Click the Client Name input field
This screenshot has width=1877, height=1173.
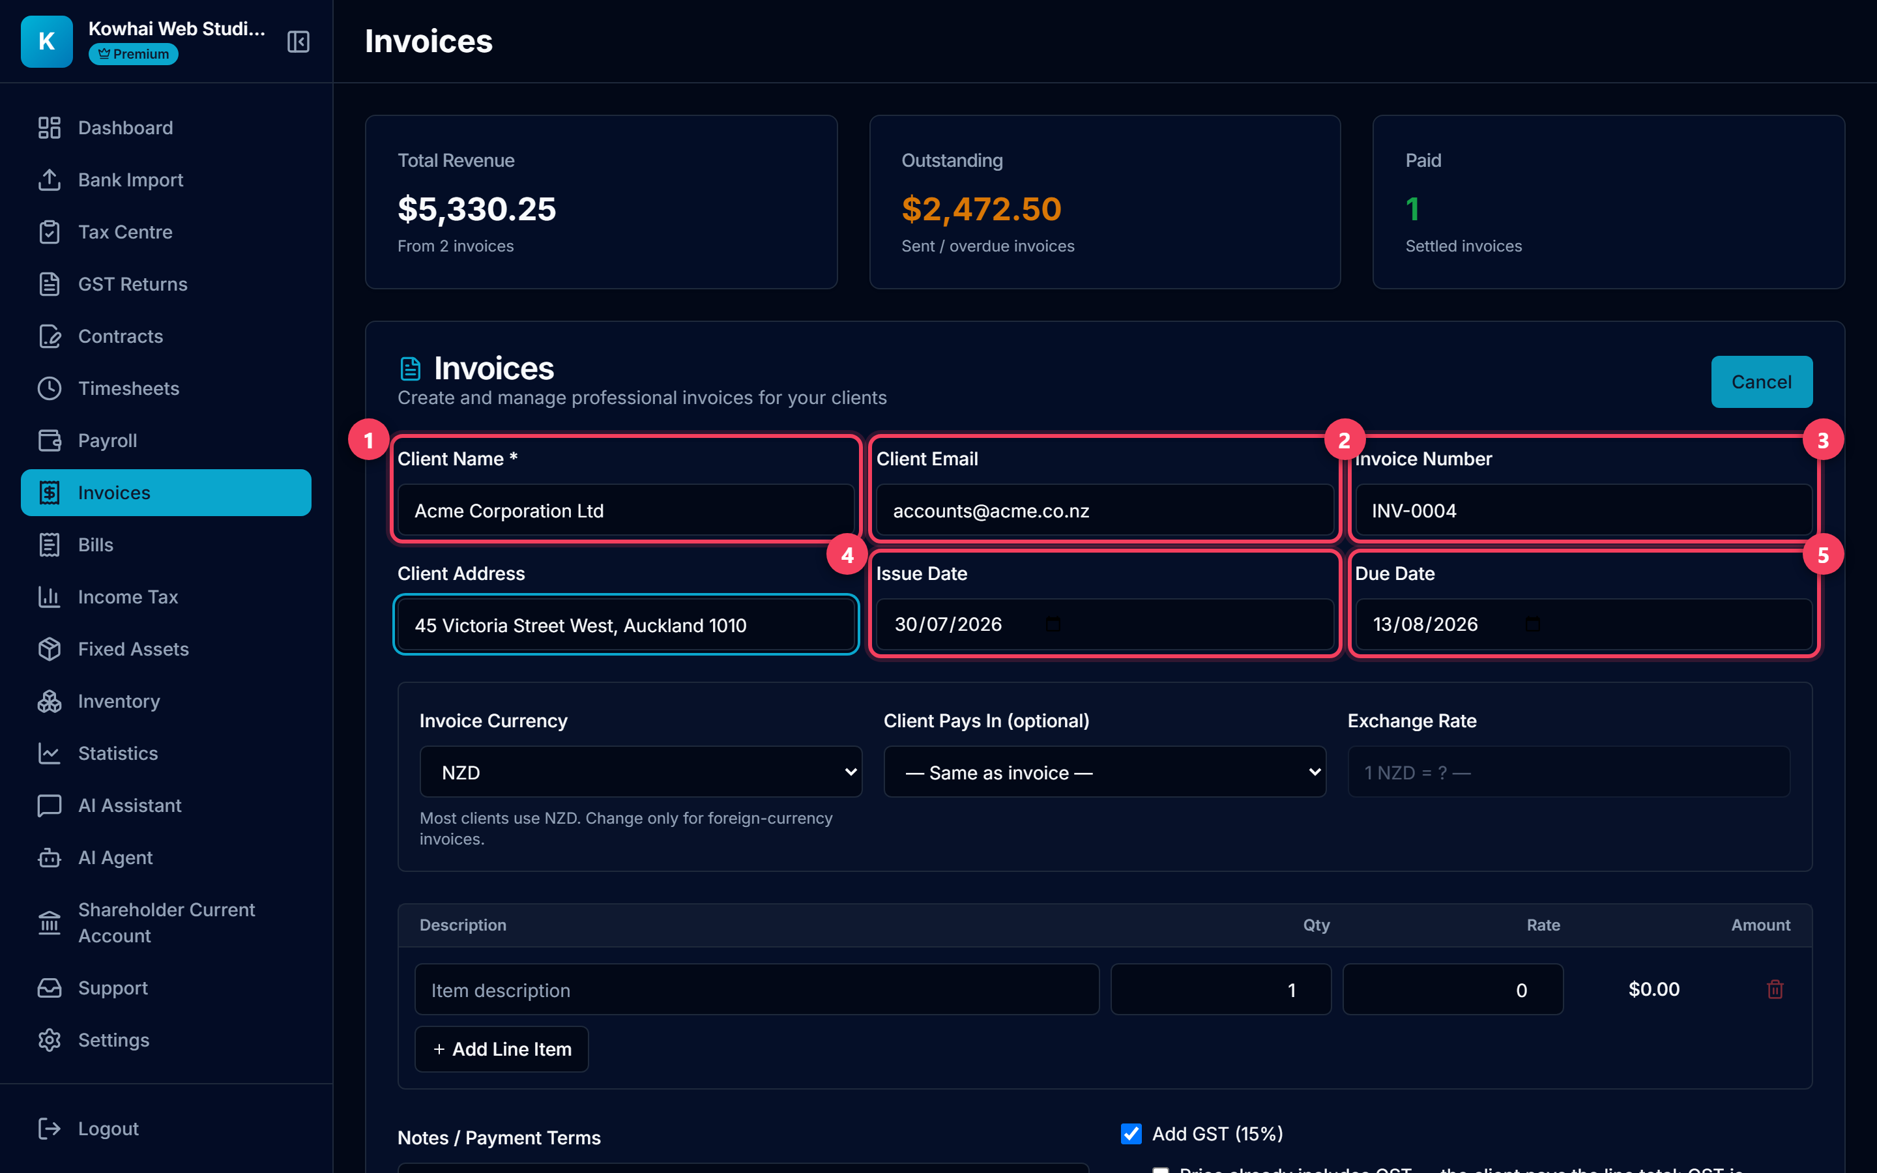tap(626, 510)
